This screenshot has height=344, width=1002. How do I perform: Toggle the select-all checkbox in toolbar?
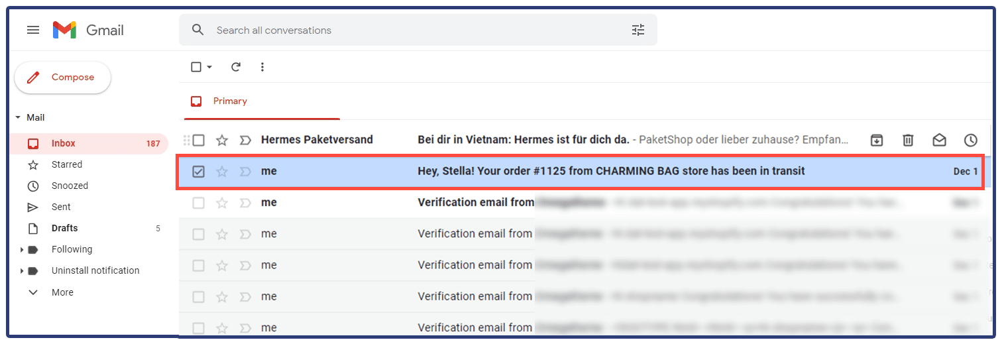195,67
